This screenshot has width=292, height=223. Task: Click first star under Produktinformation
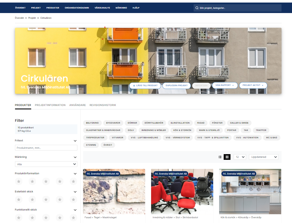click(19, 181)
